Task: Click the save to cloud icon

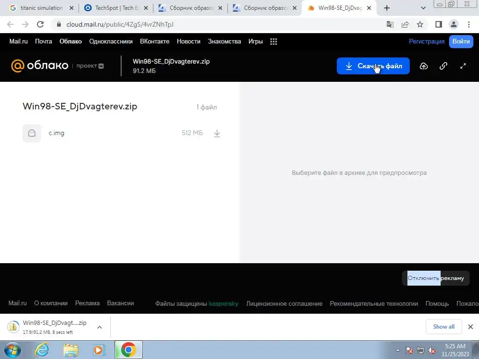Action: 424,66
